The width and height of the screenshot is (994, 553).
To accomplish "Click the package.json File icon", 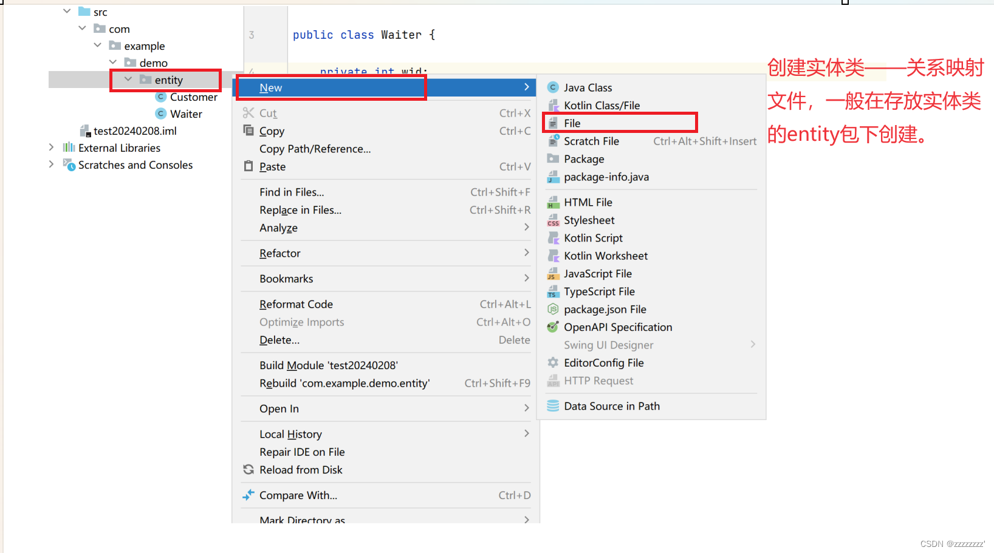I will click(x=553, y=309).
